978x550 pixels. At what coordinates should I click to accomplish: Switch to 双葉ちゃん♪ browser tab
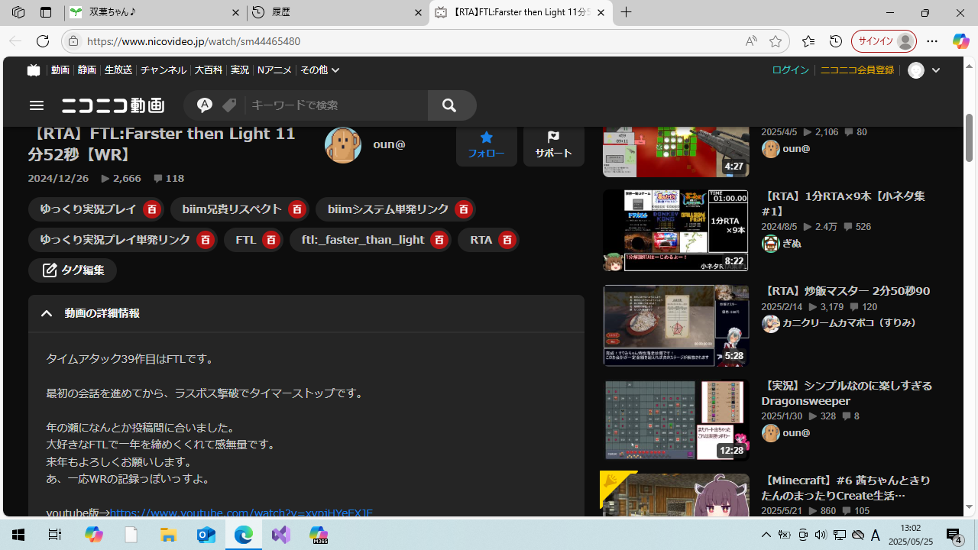(x=154, y=12)
